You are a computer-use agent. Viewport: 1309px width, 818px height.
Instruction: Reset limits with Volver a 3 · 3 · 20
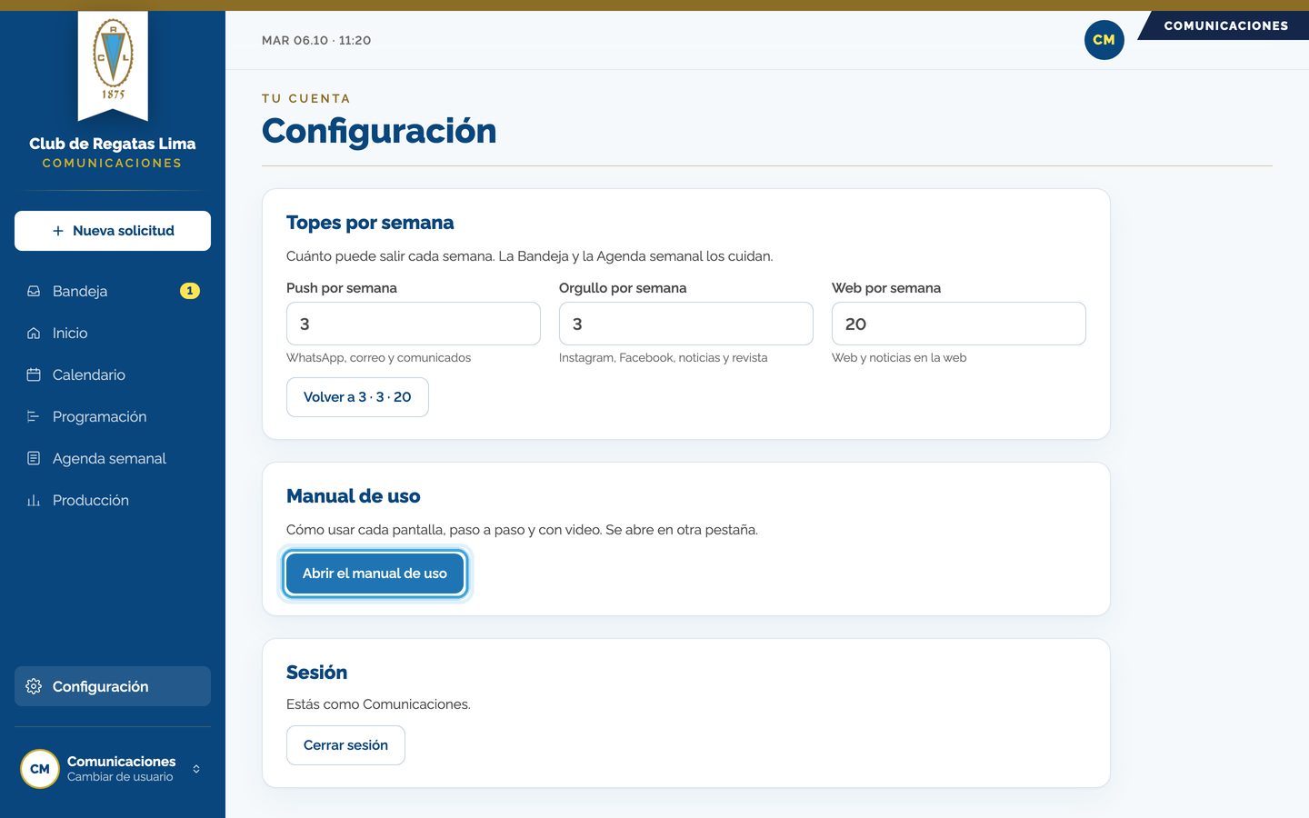coord(357,397)
